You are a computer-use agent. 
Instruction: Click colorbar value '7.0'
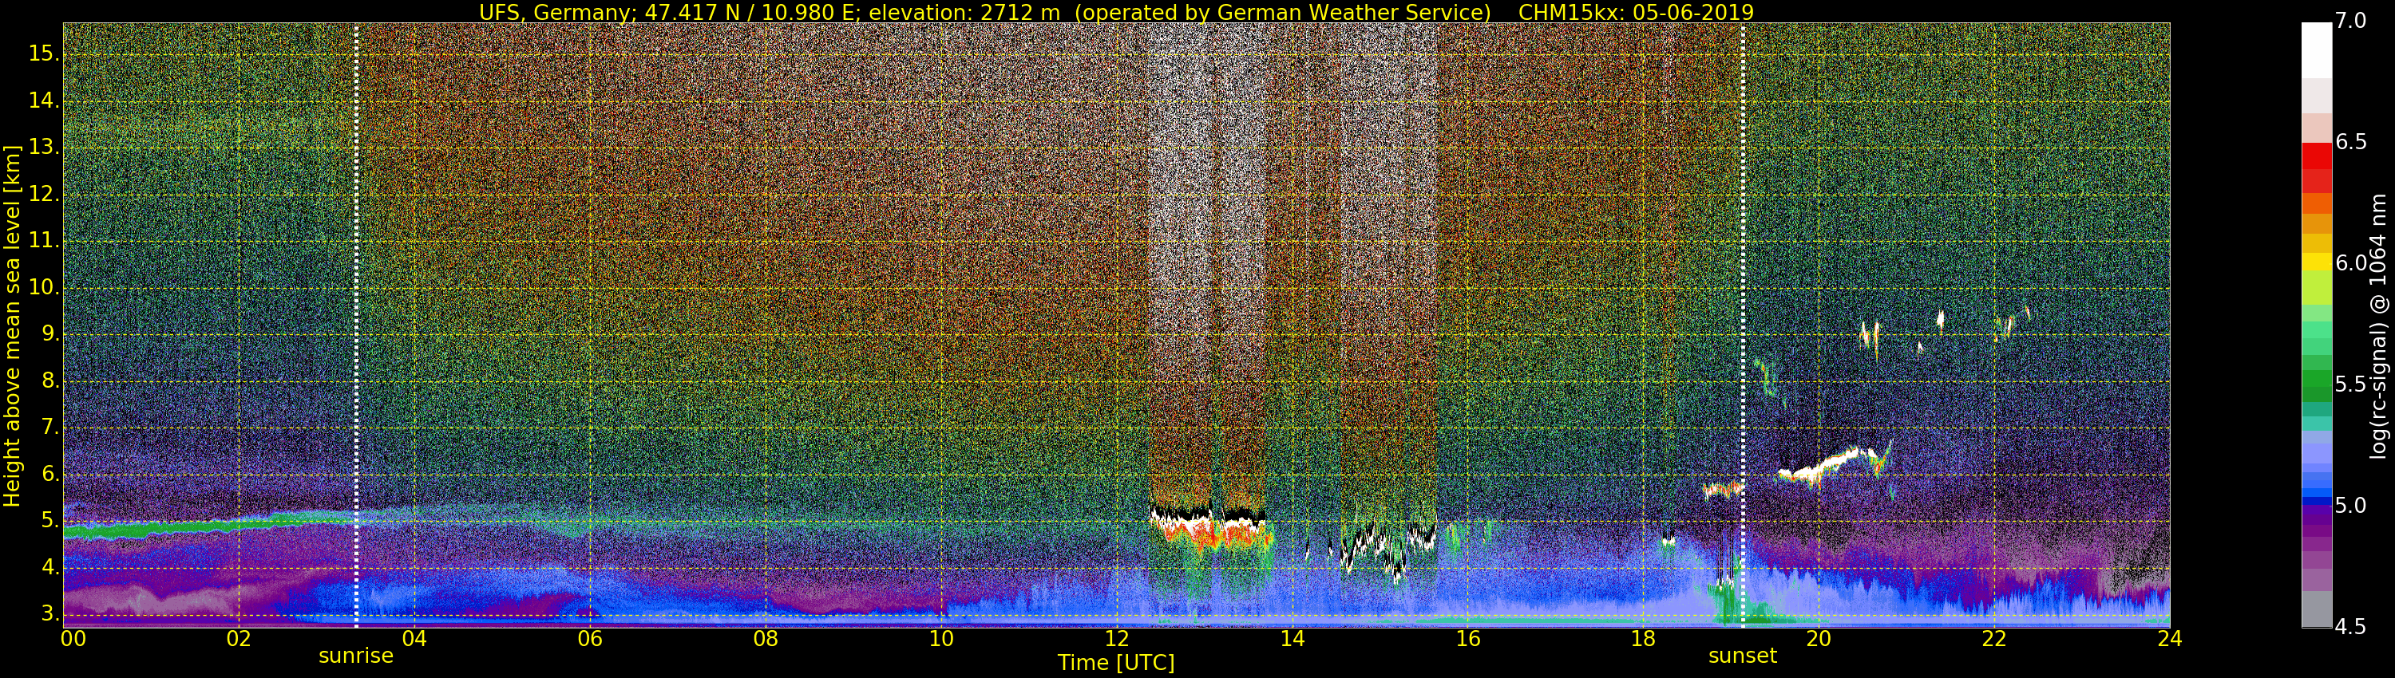2351,22
